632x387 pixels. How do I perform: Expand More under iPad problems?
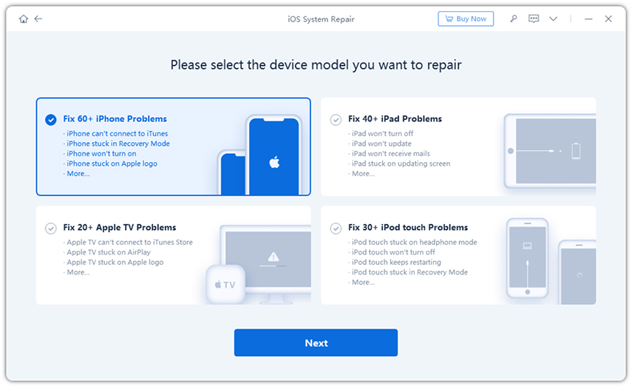tap(362, 174)
